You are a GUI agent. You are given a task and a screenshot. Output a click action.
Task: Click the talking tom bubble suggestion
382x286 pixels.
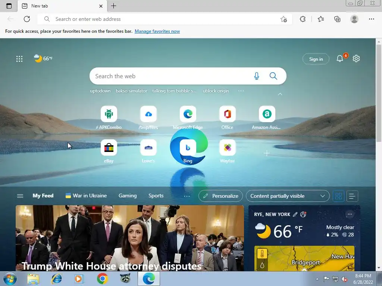point(174,91)
